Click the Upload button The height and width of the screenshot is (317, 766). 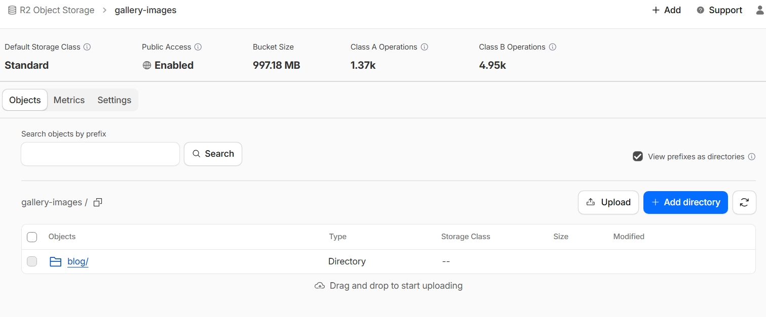click(608, 202)
